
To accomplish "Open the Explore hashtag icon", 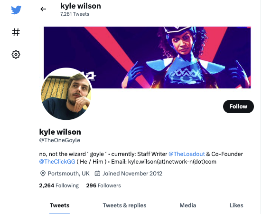I will coord(16,32).
